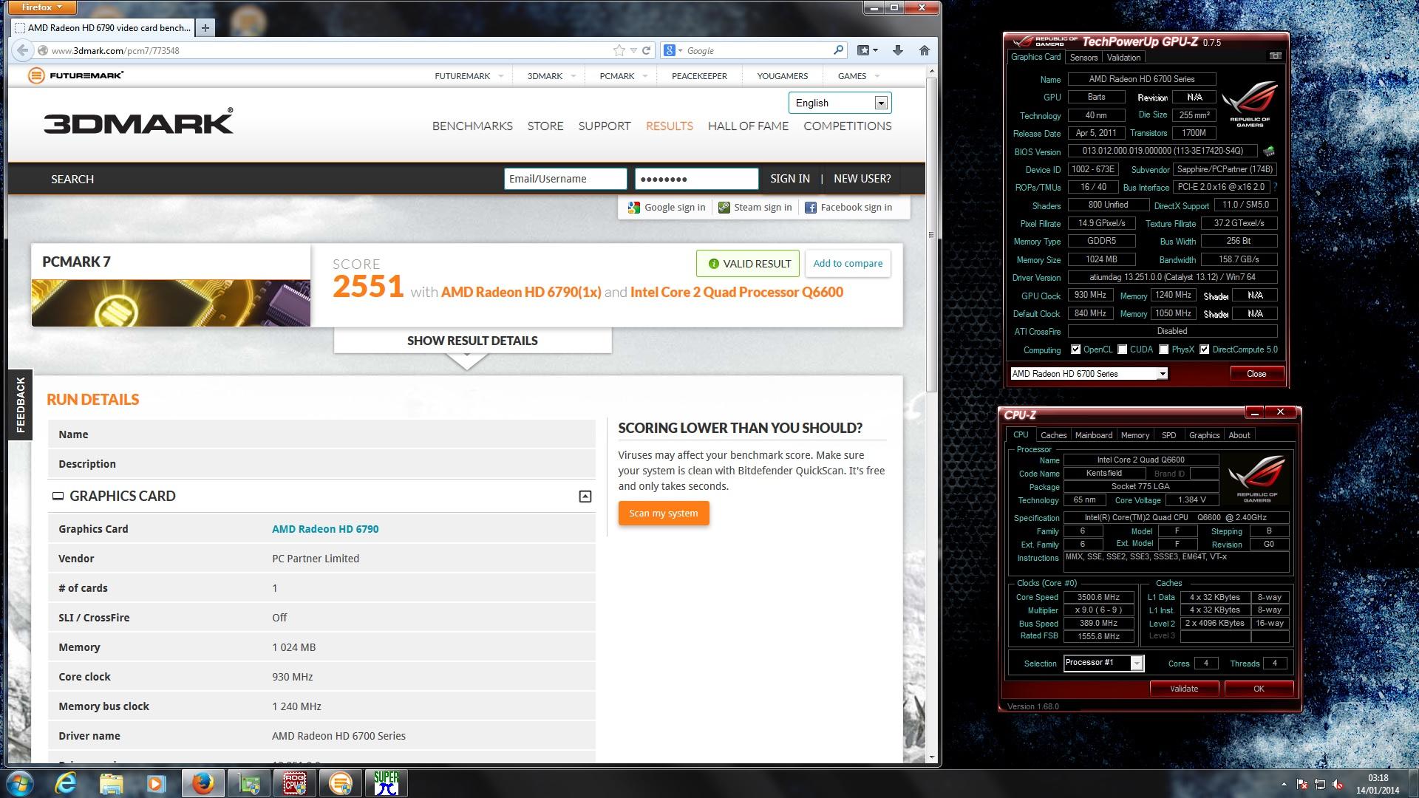
Task: Bookmark this page with the star icon
Action: tap(619, 50)
